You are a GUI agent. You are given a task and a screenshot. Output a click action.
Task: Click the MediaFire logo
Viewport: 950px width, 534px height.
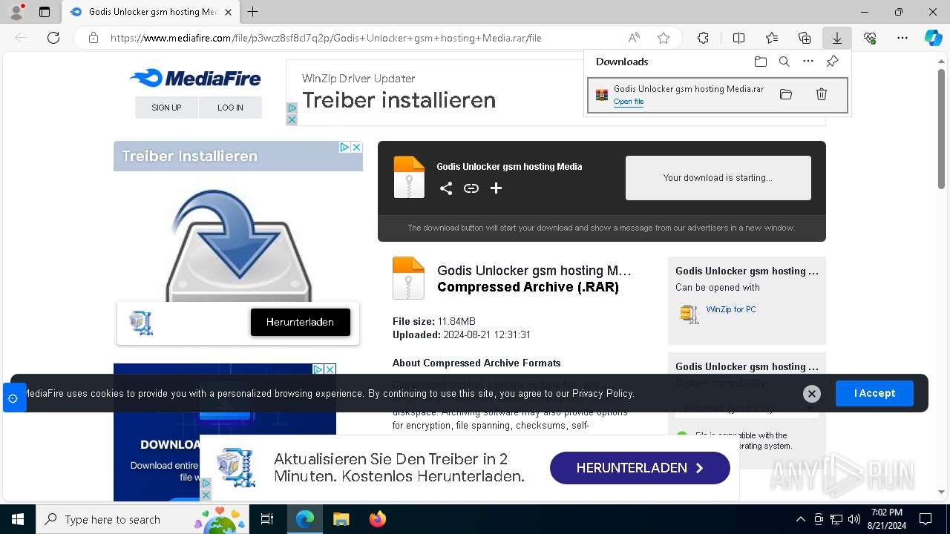(x=195, y=78)
